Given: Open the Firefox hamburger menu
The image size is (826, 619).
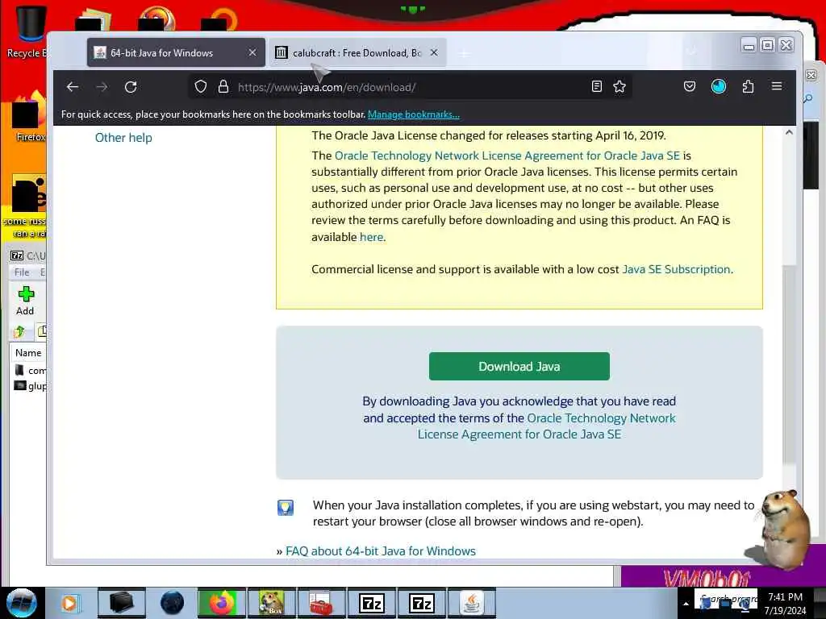Looking at the screenshot, I should pos(777,85).
